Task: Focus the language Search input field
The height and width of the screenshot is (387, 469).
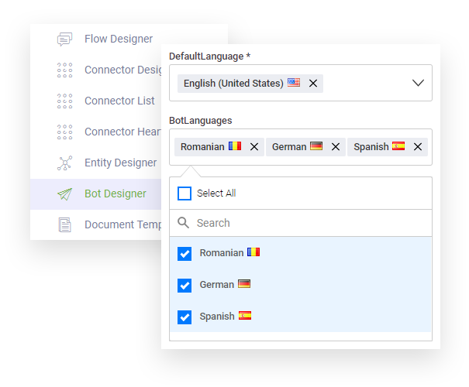Action: coord(301,223)
